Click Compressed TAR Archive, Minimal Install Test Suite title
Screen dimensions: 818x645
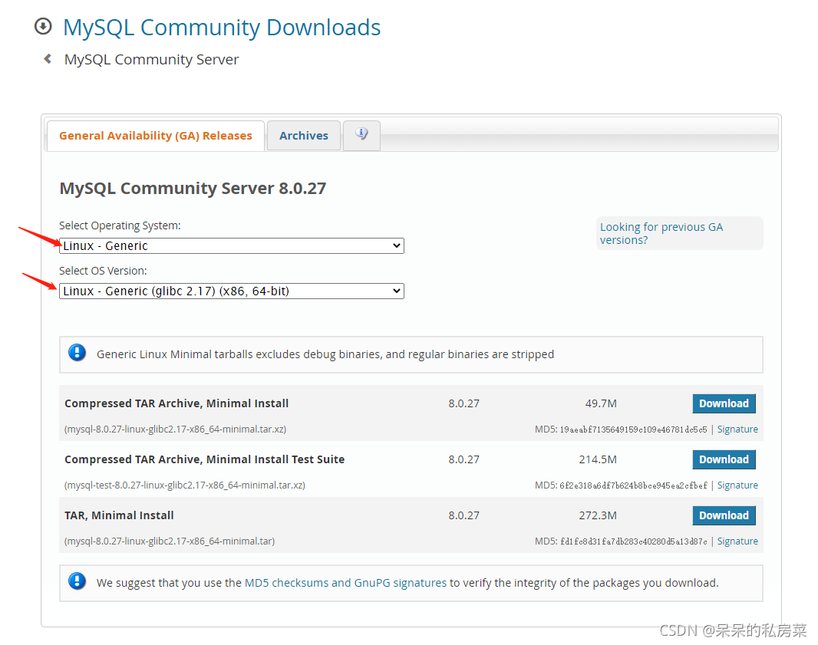click(204, 459)
